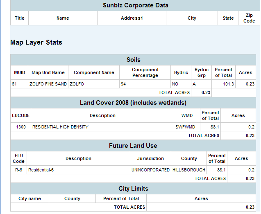Select the LUCODE column header
The width and height of the screenshot is (261, 214).
click(20, 115)
